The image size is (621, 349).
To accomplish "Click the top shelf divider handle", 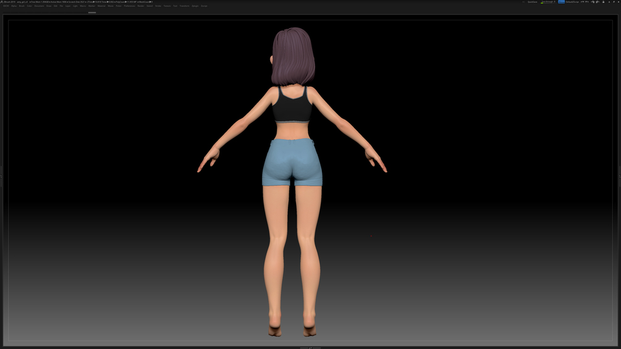I will [92, 12].
